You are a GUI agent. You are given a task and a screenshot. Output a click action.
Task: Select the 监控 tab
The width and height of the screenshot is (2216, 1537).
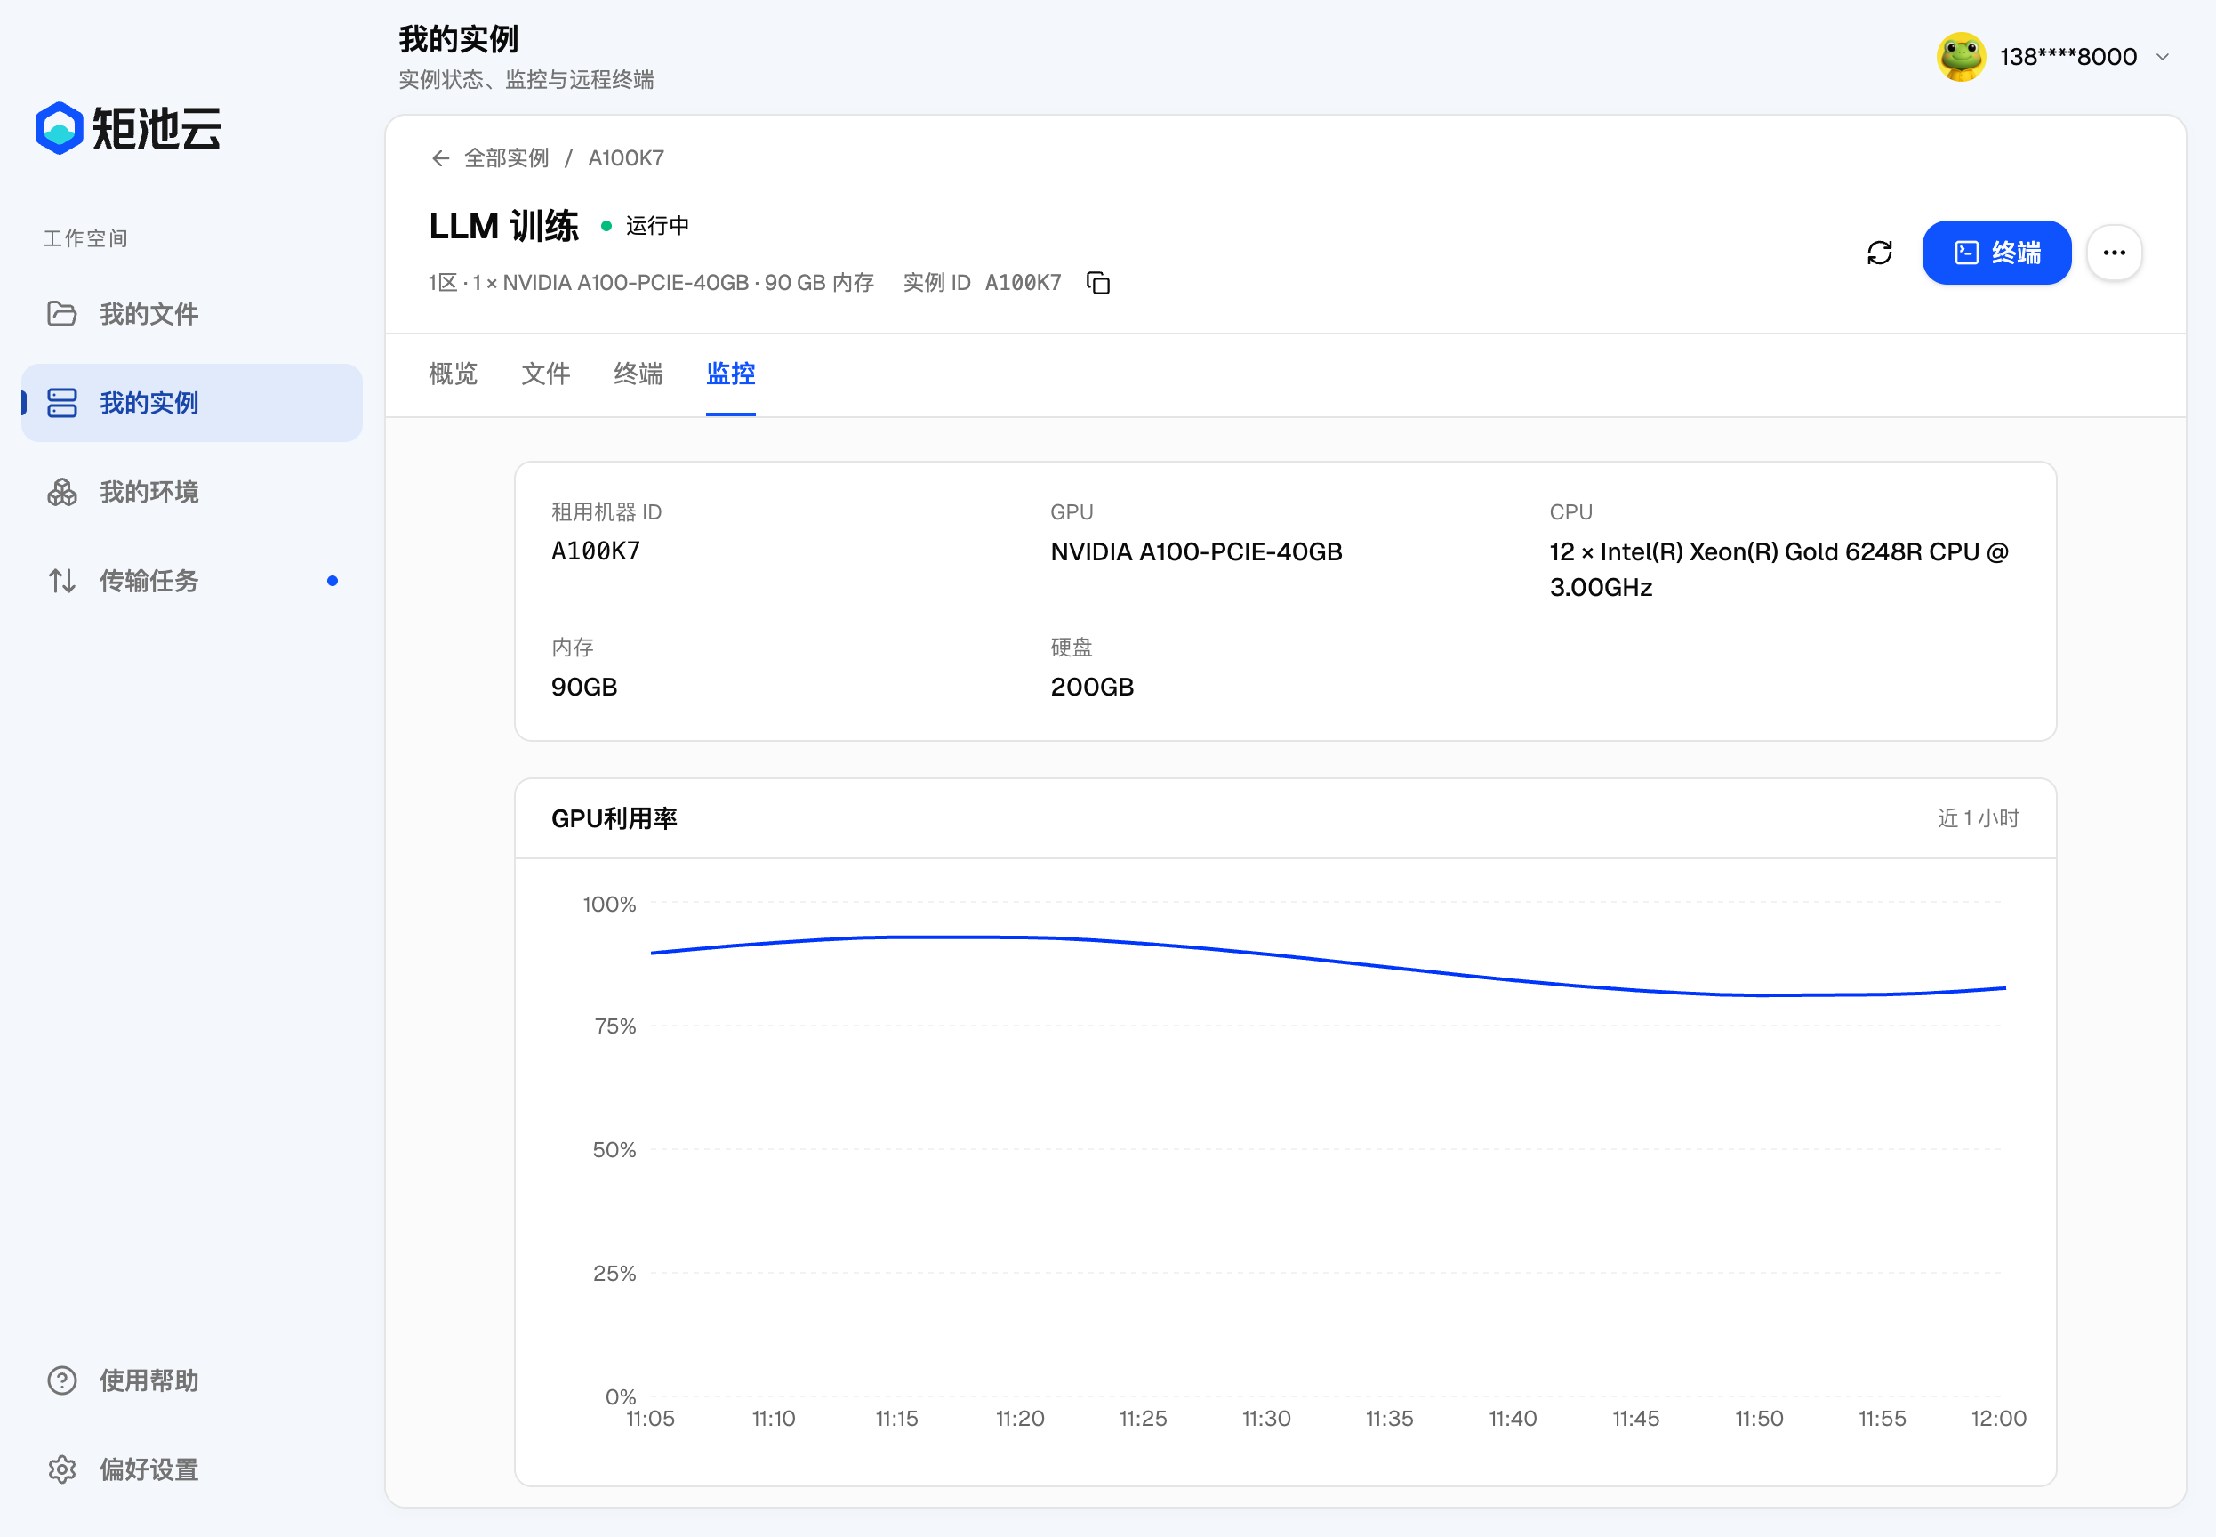pos(730,374)
